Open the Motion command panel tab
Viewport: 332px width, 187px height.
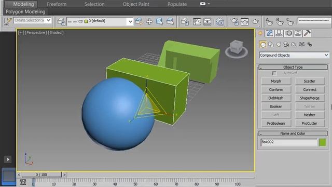tap(288, 33)
